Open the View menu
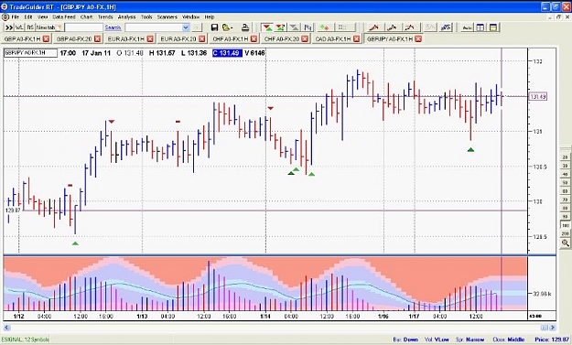 (x=43, y=17)
